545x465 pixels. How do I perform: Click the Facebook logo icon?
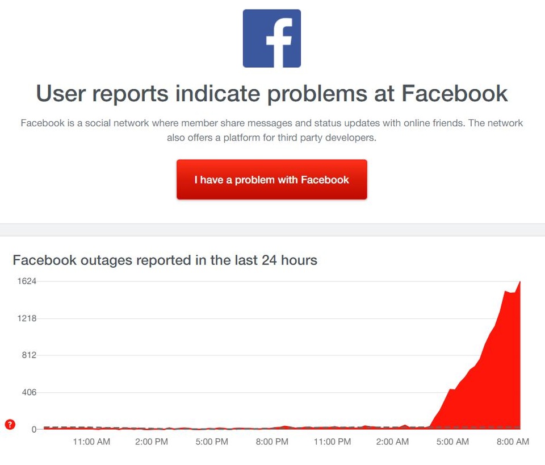click(272, 39)
